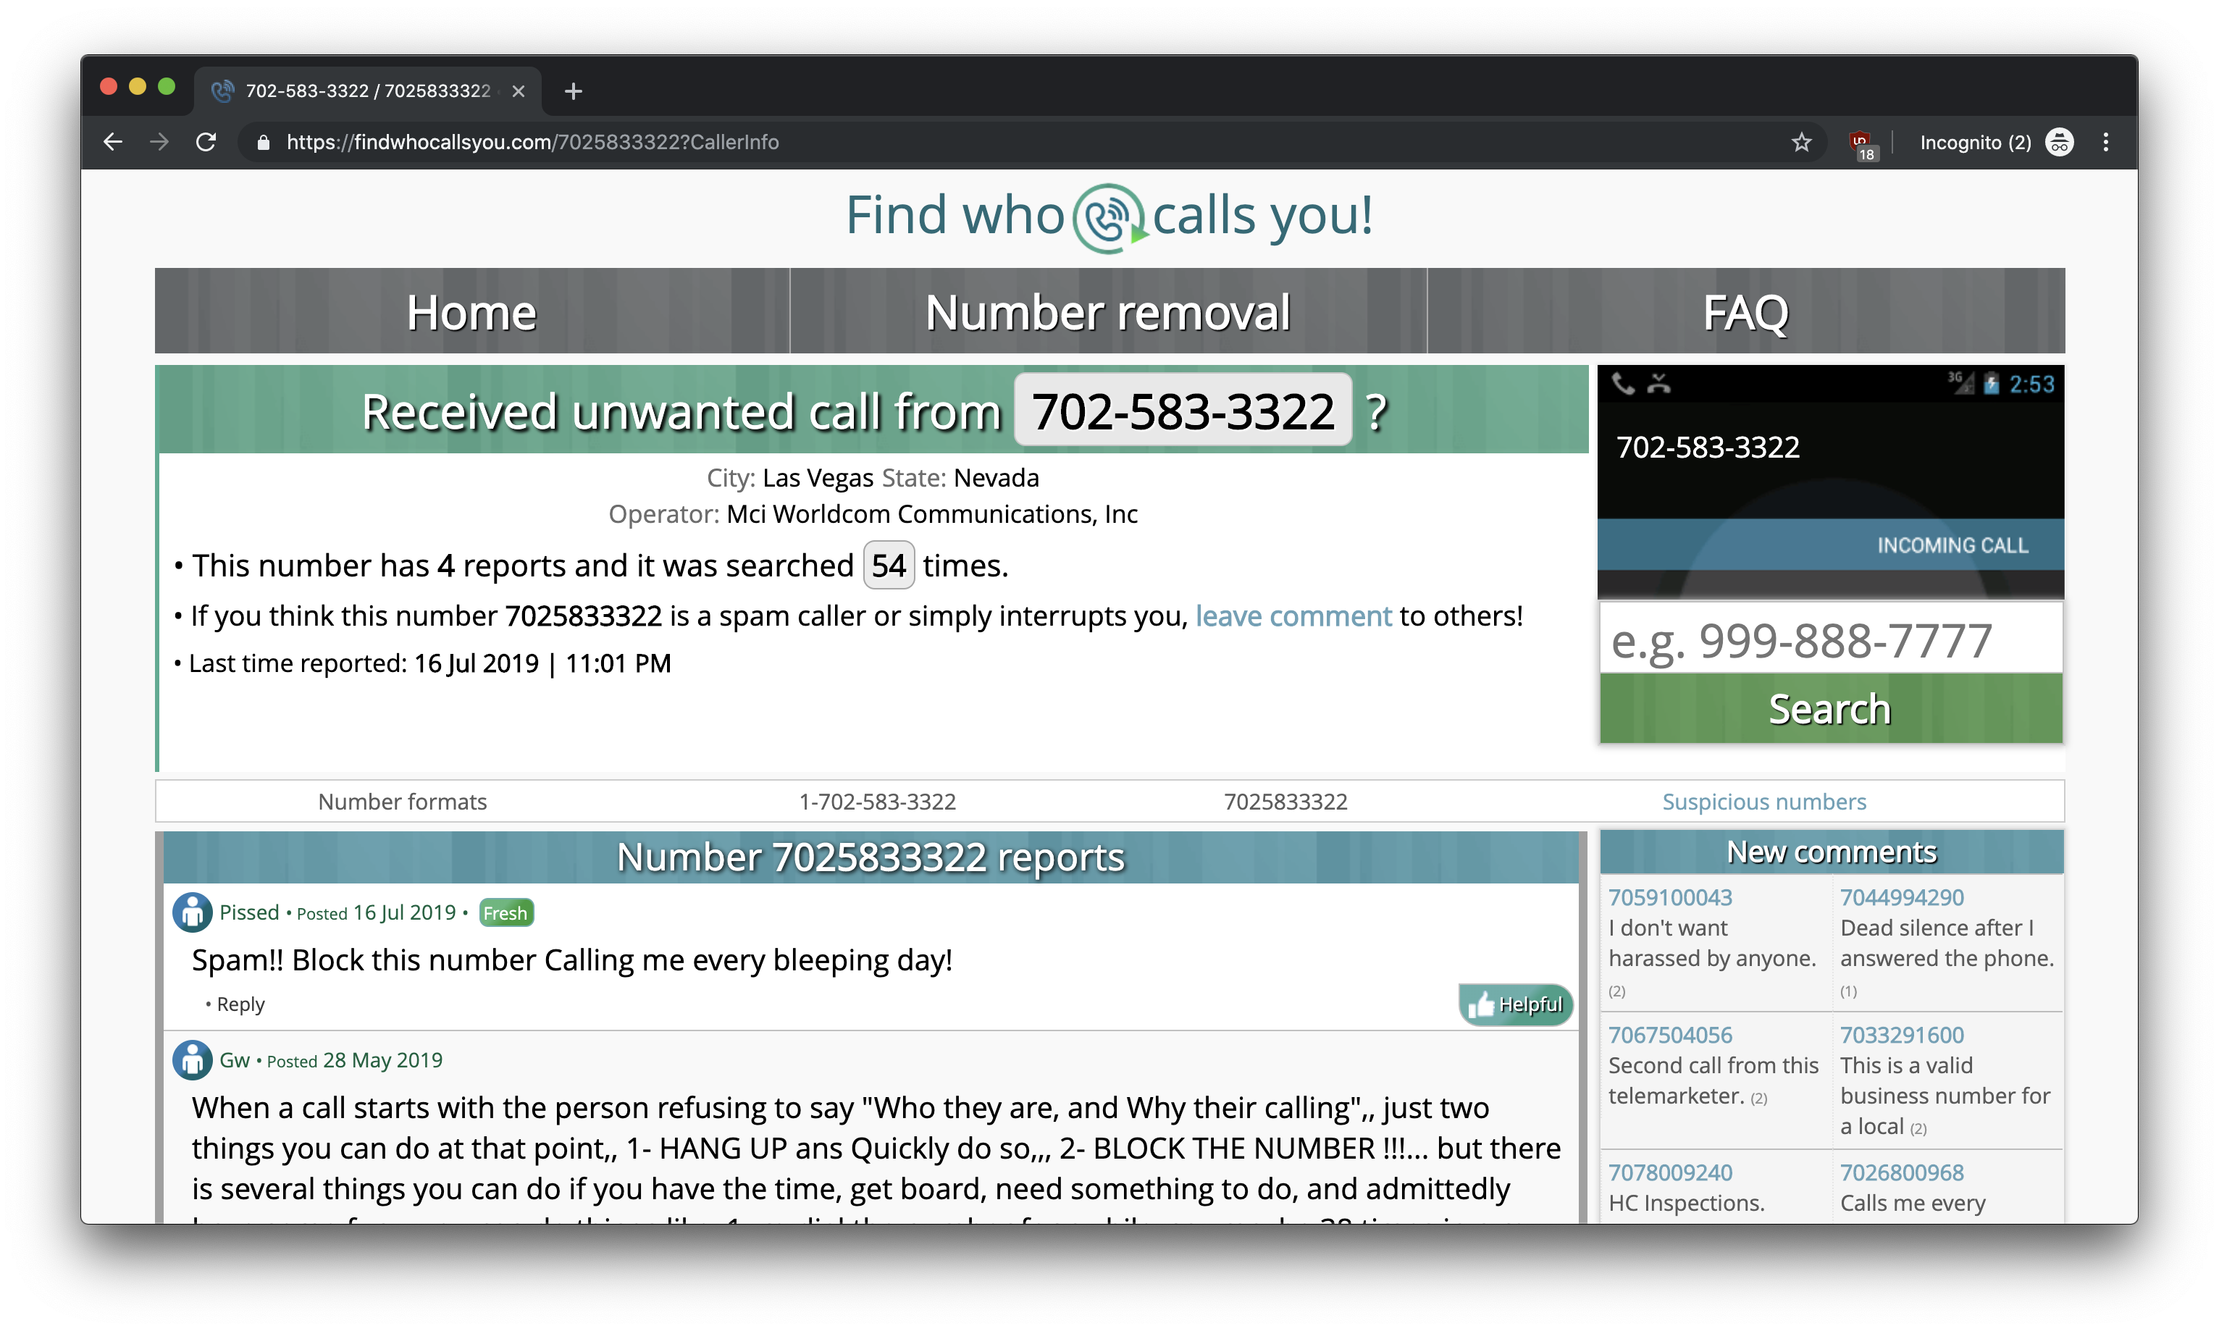Click the browser back arrow

pyautogui.click(x=113, y=142)
